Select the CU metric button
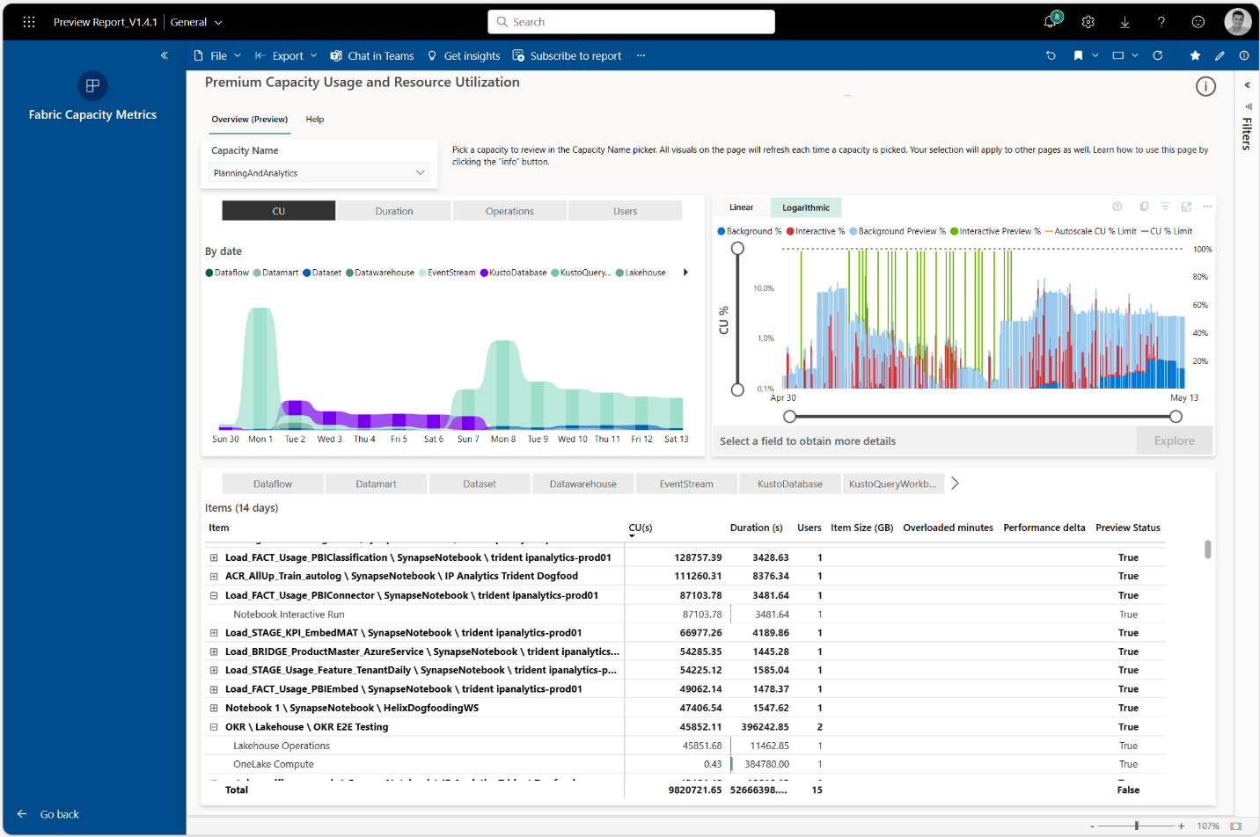 tap(279, 211)
